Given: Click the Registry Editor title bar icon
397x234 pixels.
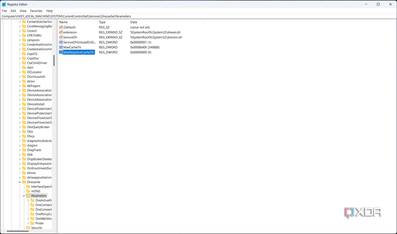Looking at the screenshot, I should [x=4, y=4].
